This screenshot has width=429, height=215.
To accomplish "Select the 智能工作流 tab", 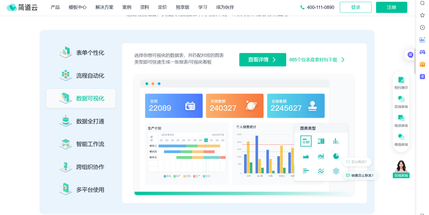I will click(81, 144).
